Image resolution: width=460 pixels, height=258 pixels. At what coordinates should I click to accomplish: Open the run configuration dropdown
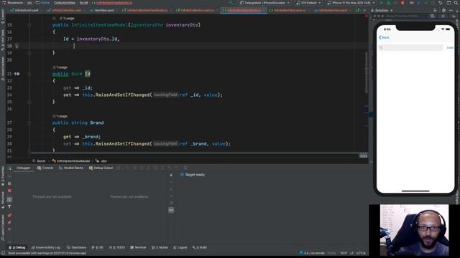click(x=265, y=3)
